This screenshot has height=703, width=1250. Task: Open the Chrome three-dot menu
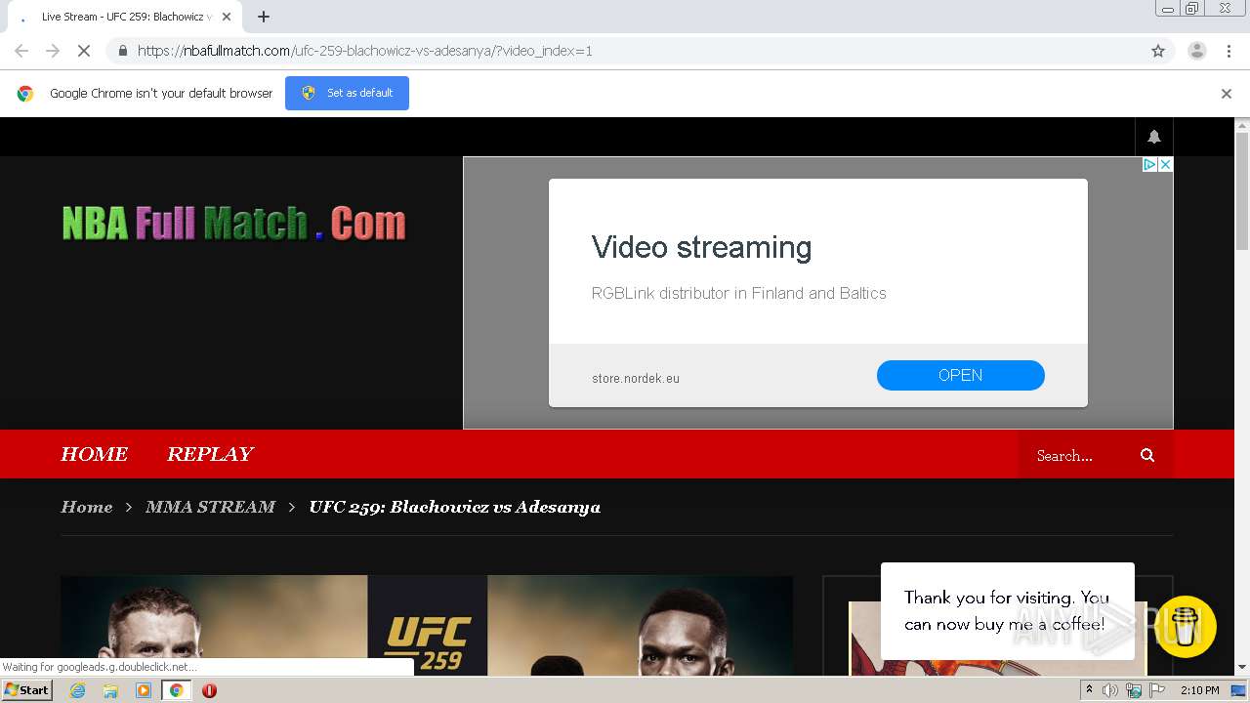[1229, 51]
